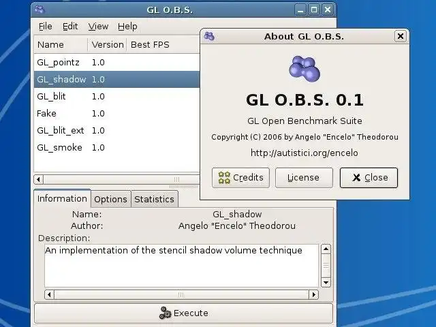Screen dimensions: 436x327
Task: Click the About dialog title bar icon
Action: 209,36
